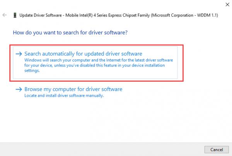Click the Cancel button
Image resolution: width=232 pixels, height=156 pixels.
click(x=217, y=150)
